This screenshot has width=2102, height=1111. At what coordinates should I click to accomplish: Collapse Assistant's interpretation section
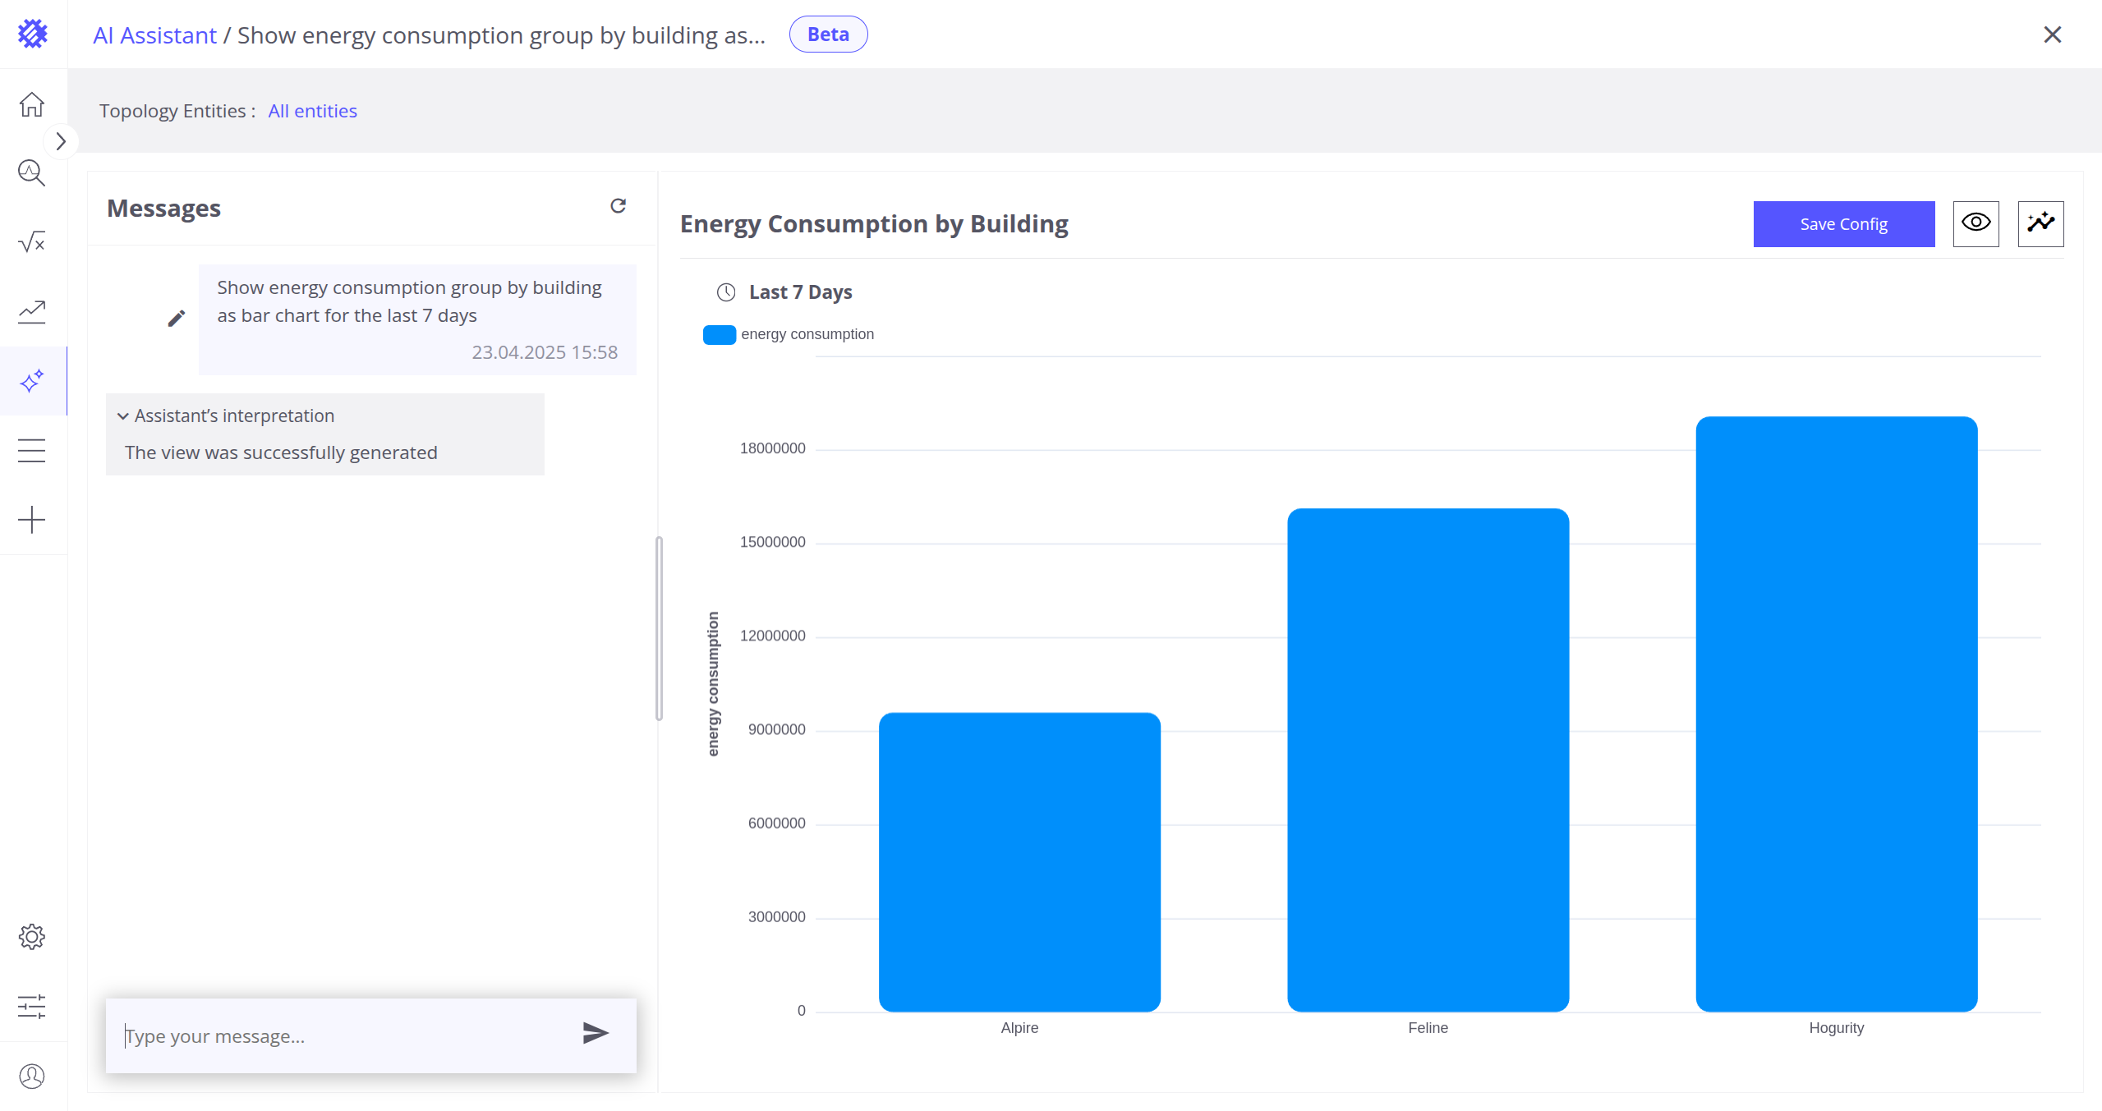[226, 415]
